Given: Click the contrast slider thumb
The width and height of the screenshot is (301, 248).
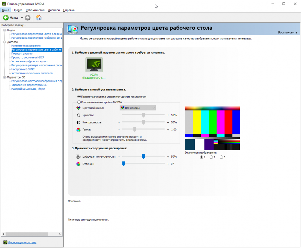Looking at the screenshot, I should click(x=144, y=122).
